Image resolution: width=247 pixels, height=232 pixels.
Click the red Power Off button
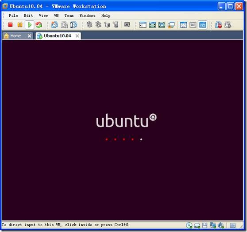[10, 25]
